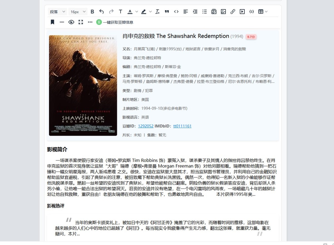The image size is (334, 245).
Task: Expand highlight color picker arrow
Action: pos(151,12)
